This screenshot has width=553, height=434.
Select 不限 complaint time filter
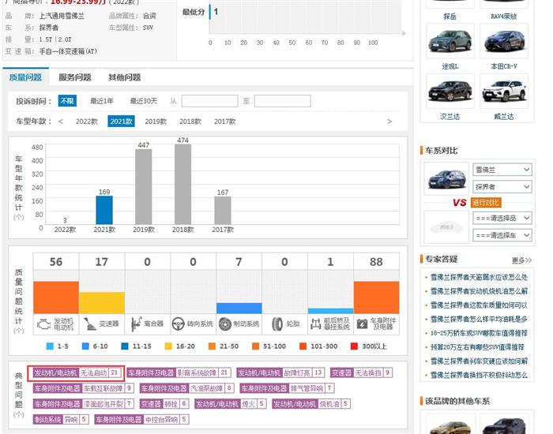point(67,101)
